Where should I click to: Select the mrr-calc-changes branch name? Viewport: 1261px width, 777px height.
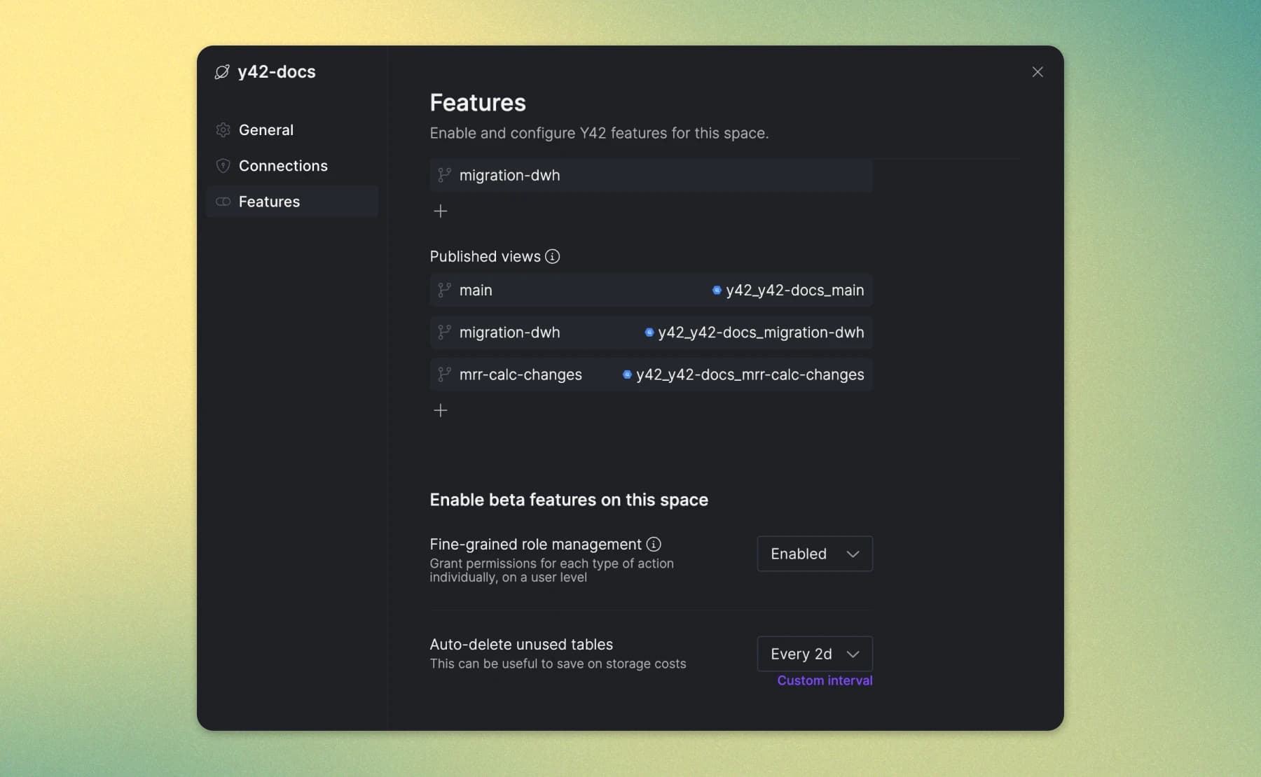click(521, 374)
